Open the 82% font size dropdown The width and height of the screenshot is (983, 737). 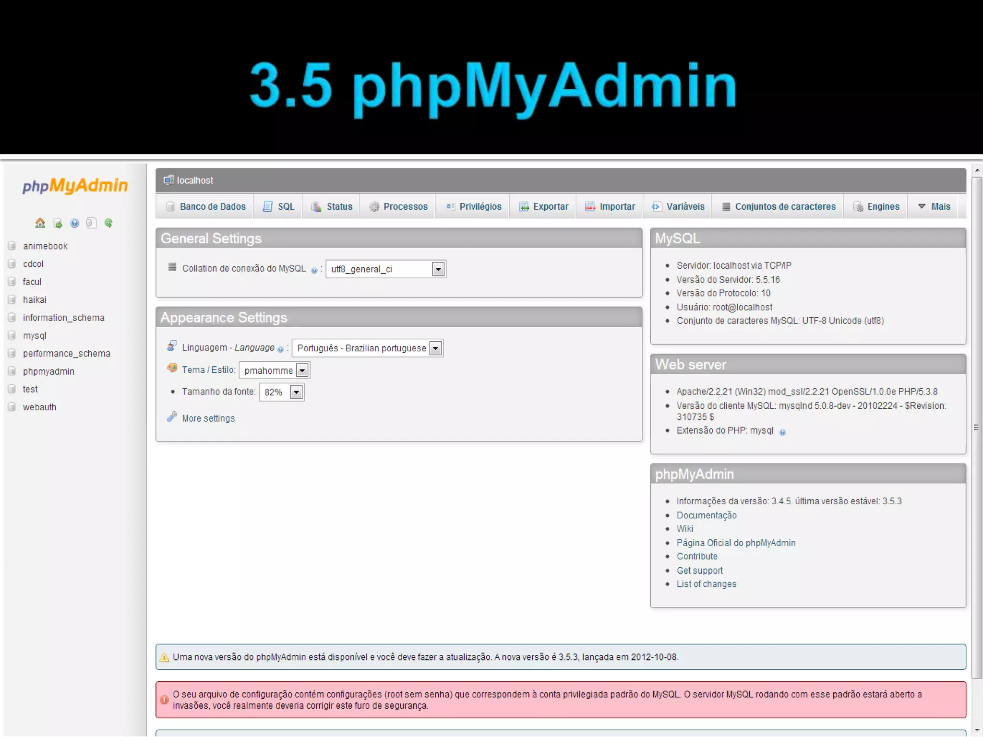(282, 392)
